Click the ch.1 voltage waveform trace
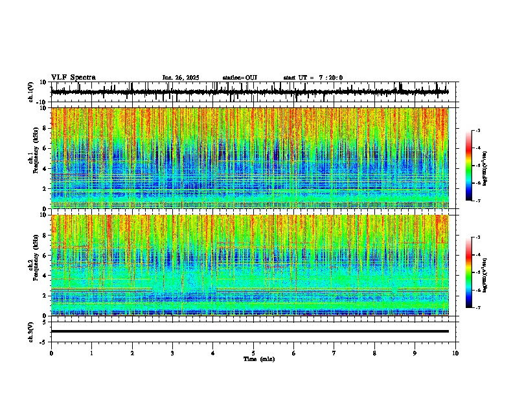Viewport: 513px width, 396px height. 249,92
